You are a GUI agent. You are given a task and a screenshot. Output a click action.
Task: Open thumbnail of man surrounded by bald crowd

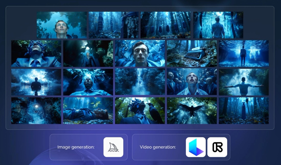pos(192,82)
